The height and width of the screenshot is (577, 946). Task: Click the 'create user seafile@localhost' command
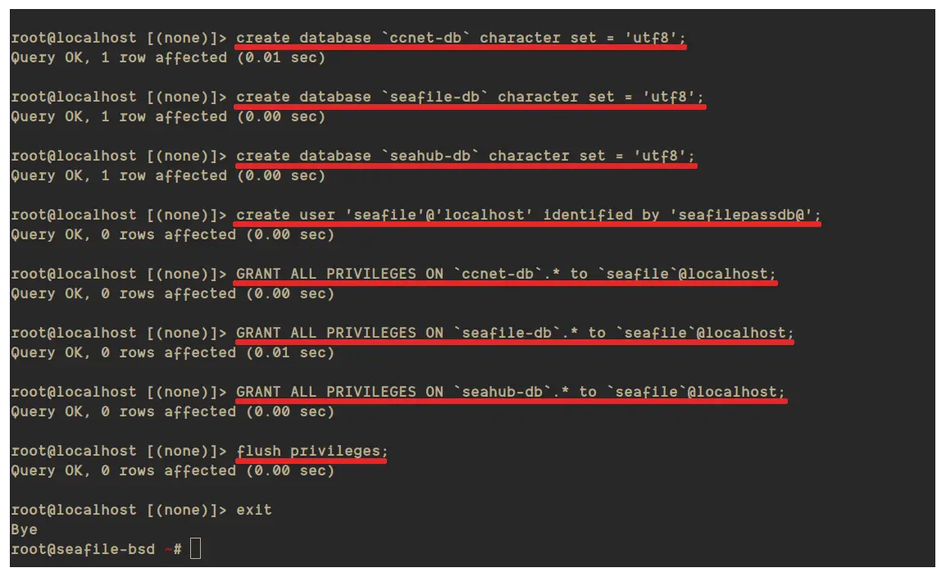click(529, 216)
